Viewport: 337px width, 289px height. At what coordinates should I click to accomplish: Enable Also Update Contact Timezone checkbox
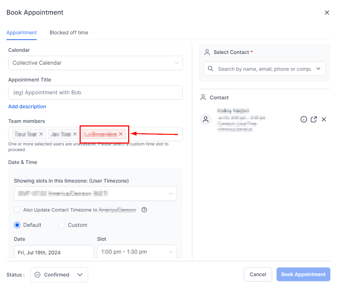tap(17, 210)
